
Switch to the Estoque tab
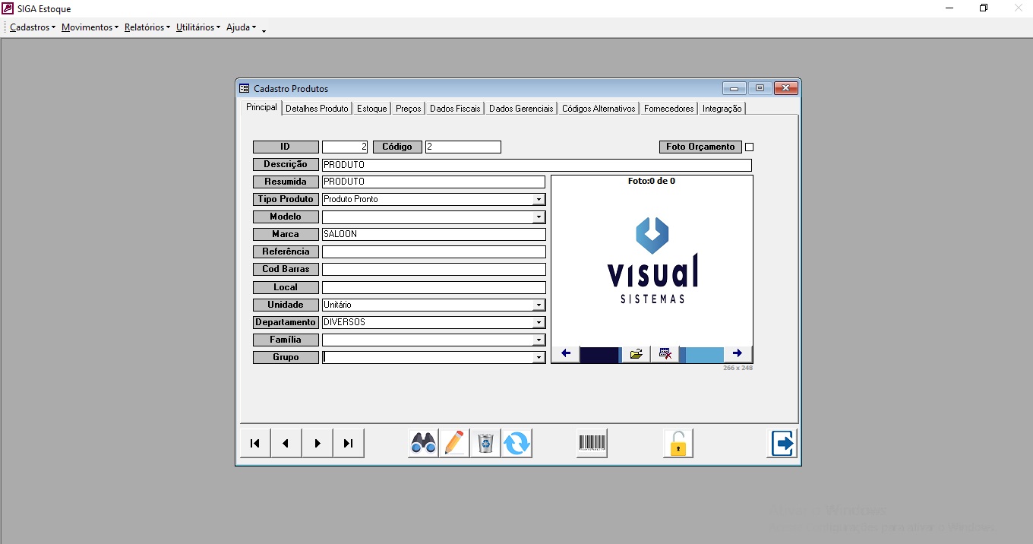pos(372,109)
